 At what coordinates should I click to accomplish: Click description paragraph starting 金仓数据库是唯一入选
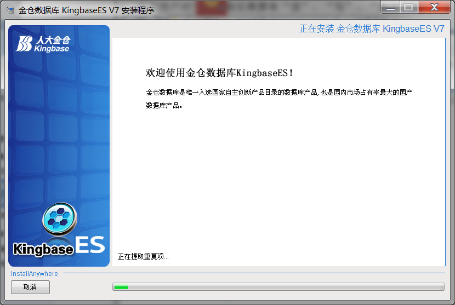click(279, 99)
